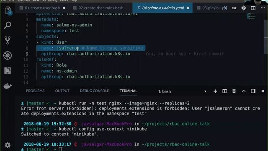Open the Go menu in menu bar

pos(44,1)
